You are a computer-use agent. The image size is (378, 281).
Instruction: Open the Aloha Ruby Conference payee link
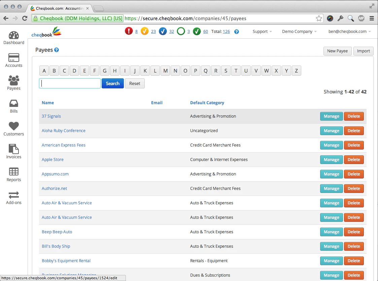point(63,130)
